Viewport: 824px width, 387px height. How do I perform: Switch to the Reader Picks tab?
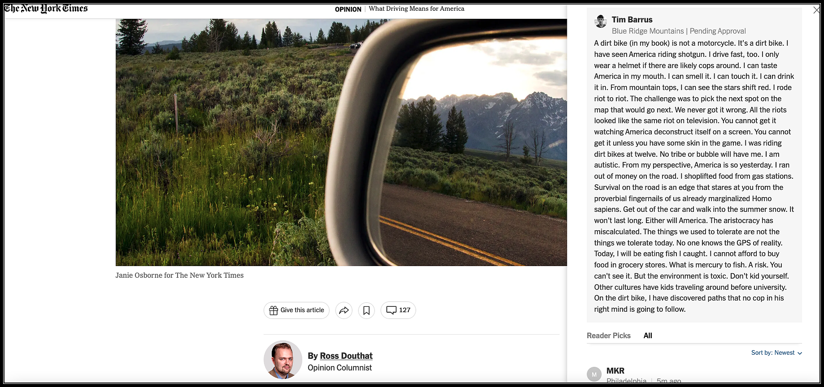[x=609, y=335]
